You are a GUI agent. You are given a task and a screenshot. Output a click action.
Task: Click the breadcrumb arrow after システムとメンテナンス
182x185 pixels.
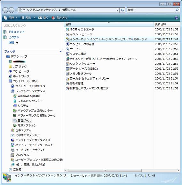click(59, 10)
